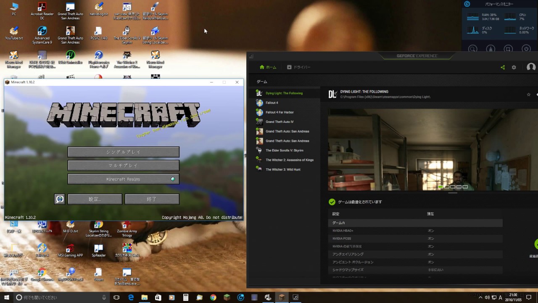This screenshot has height=303, width=538.
Task: Select nativelog.txt desktop file
Action: coord(99,9)
